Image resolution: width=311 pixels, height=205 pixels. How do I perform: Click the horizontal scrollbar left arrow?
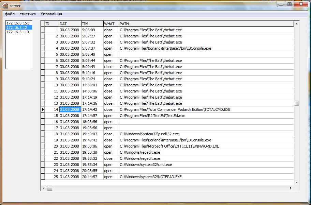tap(44, 188)
